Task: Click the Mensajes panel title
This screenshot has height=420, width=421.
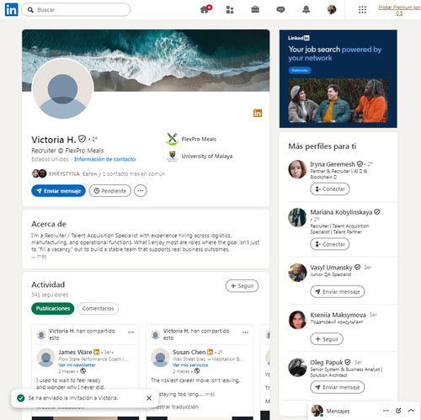Action: 338,411
